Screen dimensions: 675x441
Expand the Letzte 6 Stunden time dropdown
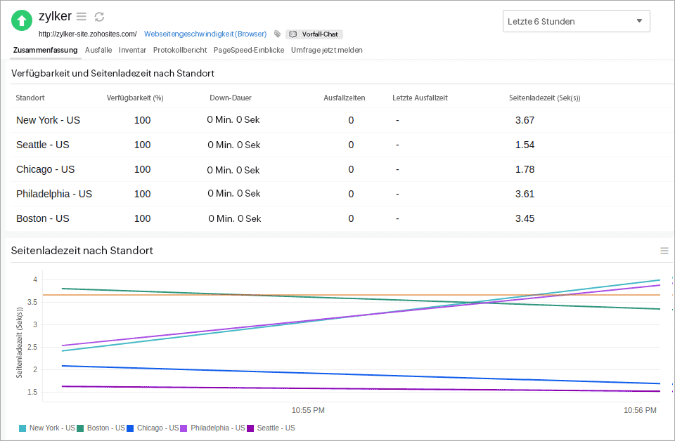point(576,21)
